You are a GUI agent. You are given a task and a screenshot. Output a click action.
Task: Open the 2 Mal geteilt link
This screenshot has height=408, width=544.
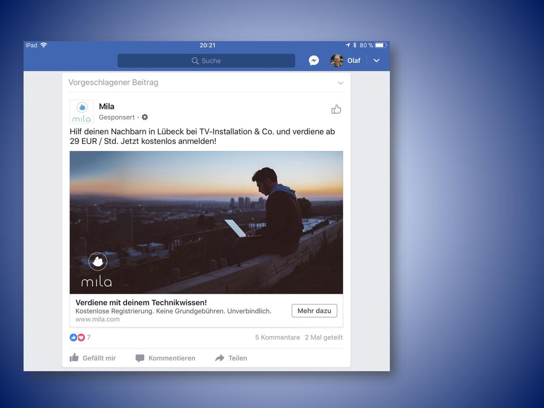[x=324, y=337]
